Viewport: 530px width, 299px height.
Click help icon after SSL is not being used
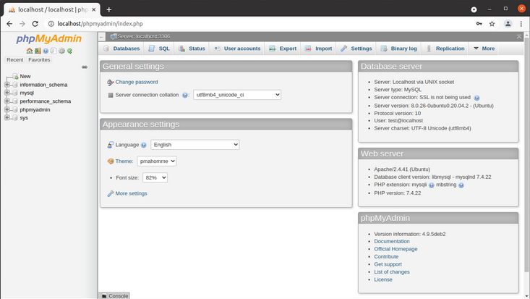pyautogui.click(x=476, y=98)
